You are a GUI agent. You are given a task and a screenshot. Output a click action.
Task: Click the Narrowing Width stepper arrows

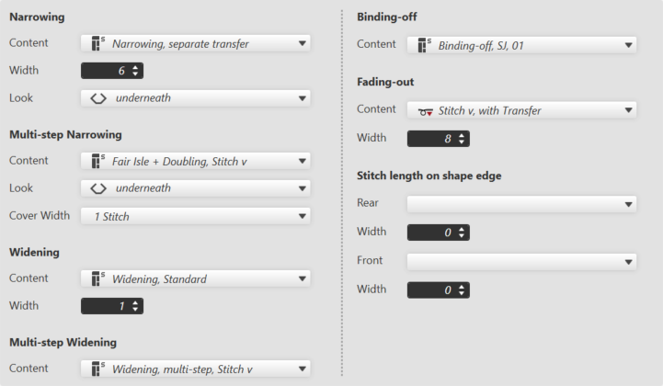pos(136,71)
